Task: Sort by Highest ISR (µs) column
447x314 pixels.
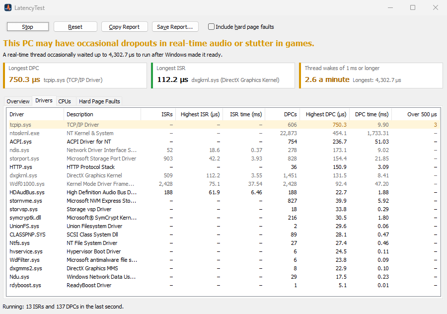Action: 199,114
